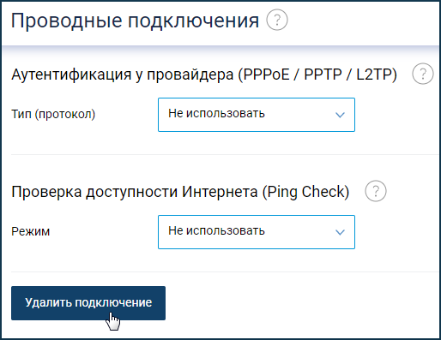
Task: Click divider line above Удалить подключение
Action: coord(225,271)
